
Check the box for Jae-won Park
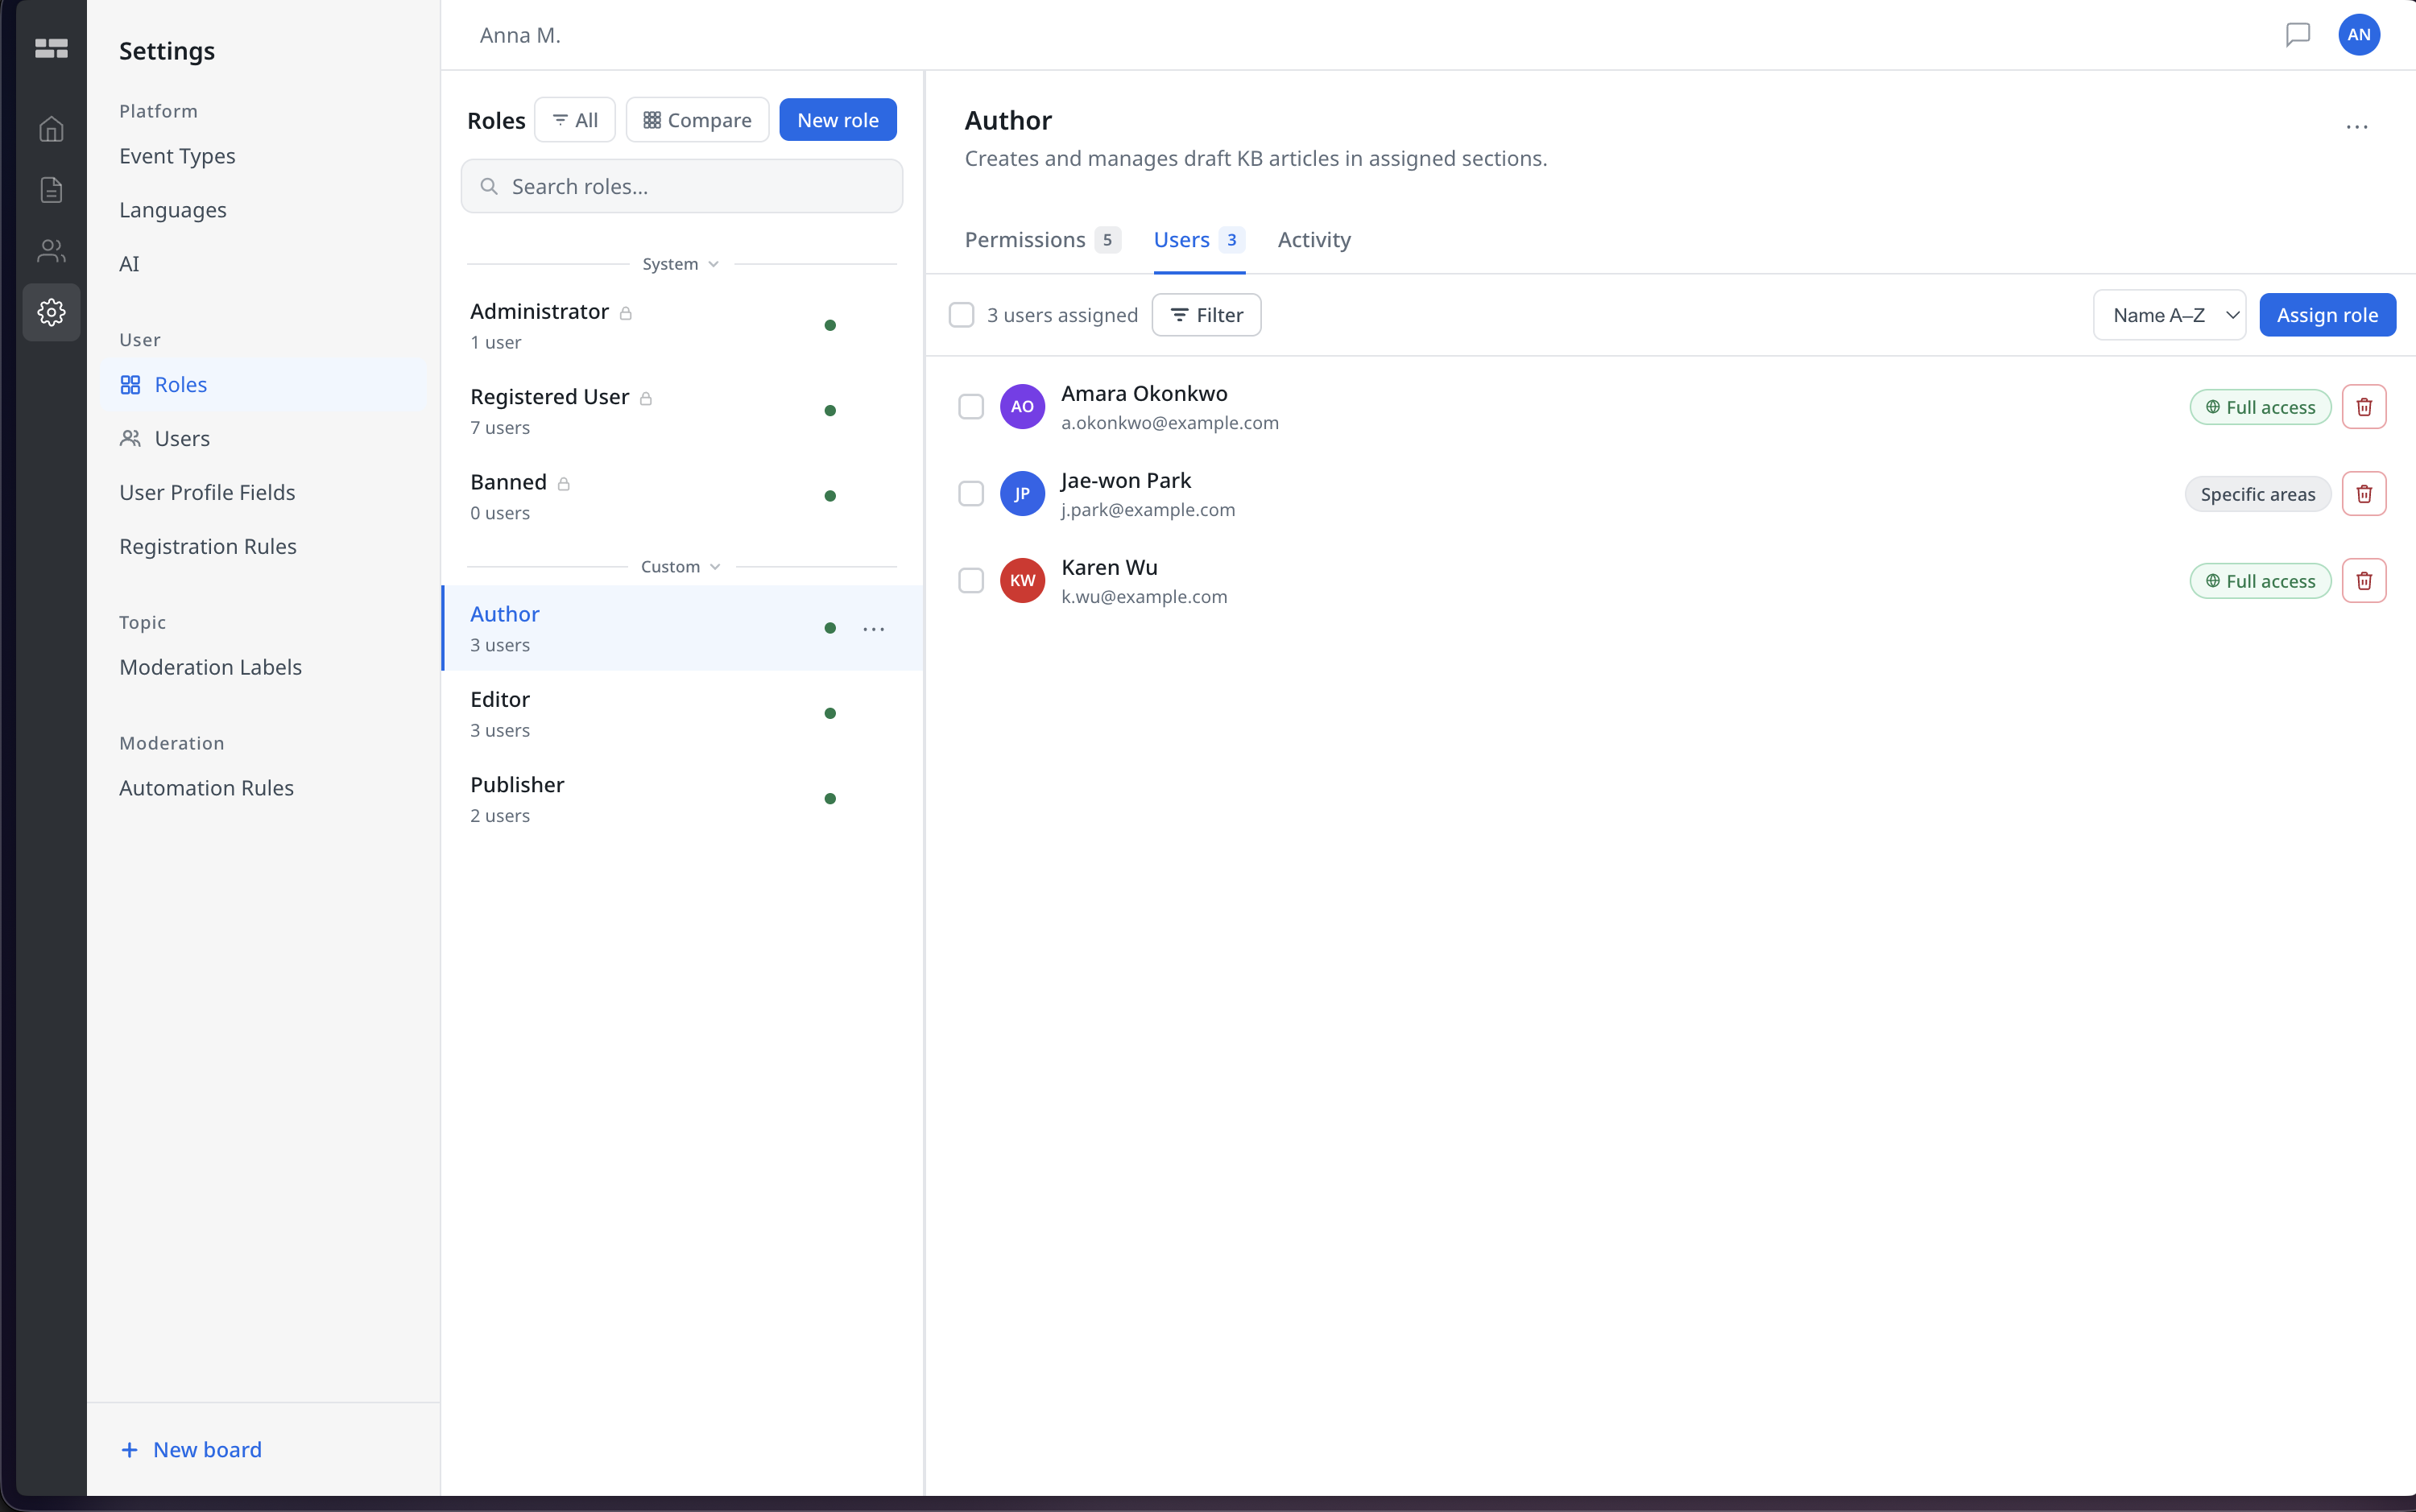pos(971,494)
